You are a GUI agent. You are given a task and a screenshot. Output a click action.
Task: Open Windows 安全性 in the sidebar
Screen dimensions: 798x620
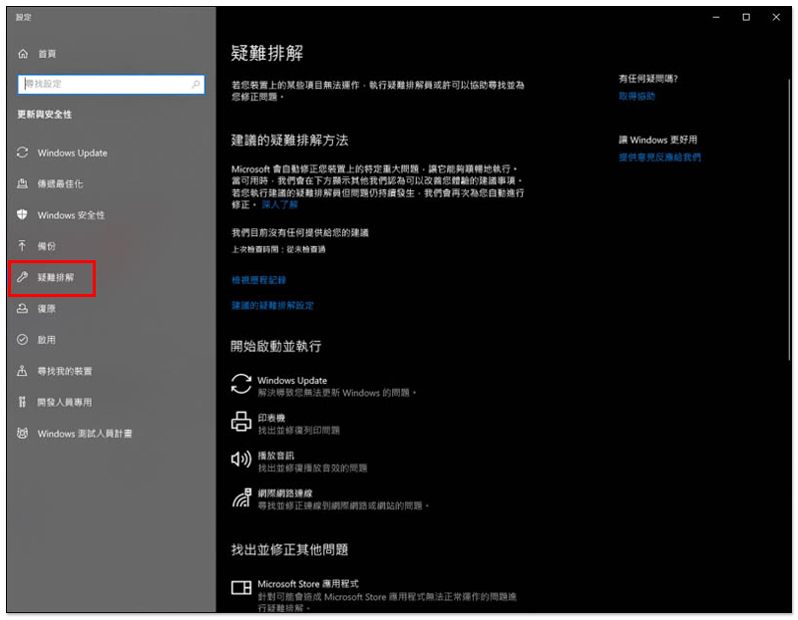71,215
